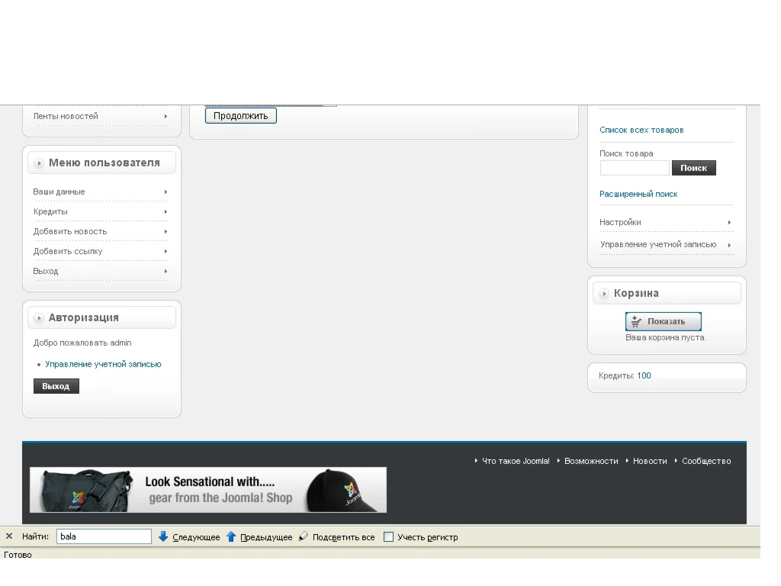Open Ваши данные in user menu
The height and width of the screenshot is (586, 781).
point(59,192)
